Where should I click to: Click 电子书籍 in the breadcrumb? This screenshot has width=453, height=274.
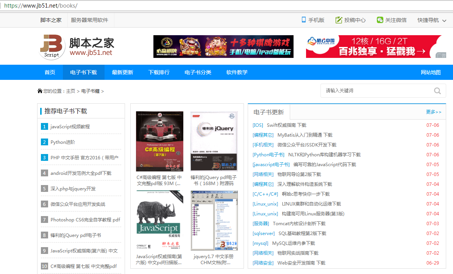pos(90,91)
